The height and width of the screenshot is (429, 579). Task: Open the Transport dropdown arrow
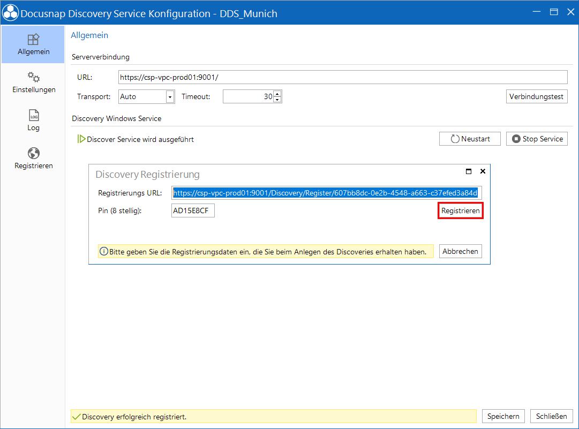click(170, 97)
